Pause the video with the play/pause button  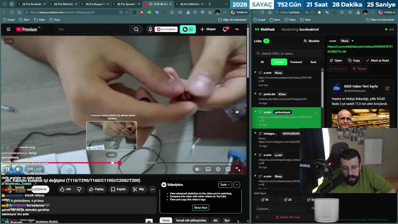7,169
